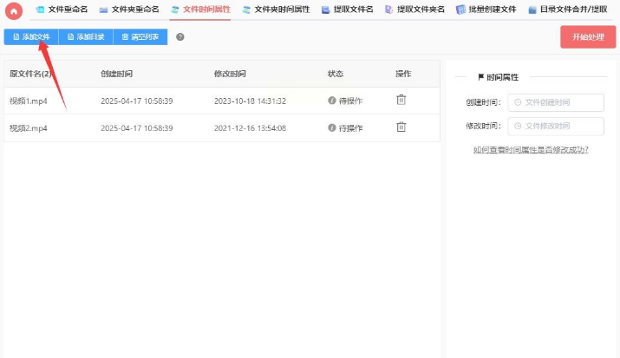The width and height of the screenshot is (620, 358).
Task: Delete 视频1.mp4 with its trash icon
Action: [x=401, y=101]
